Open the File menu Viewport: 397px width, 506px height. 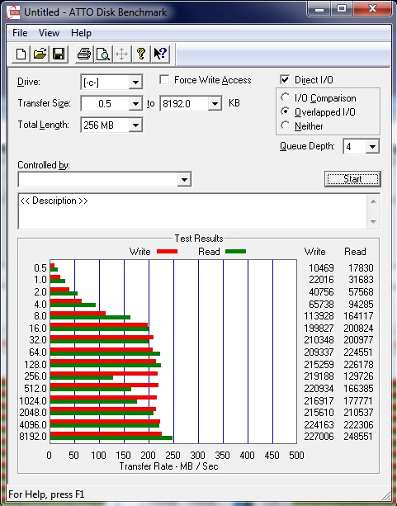pos(20,33)
